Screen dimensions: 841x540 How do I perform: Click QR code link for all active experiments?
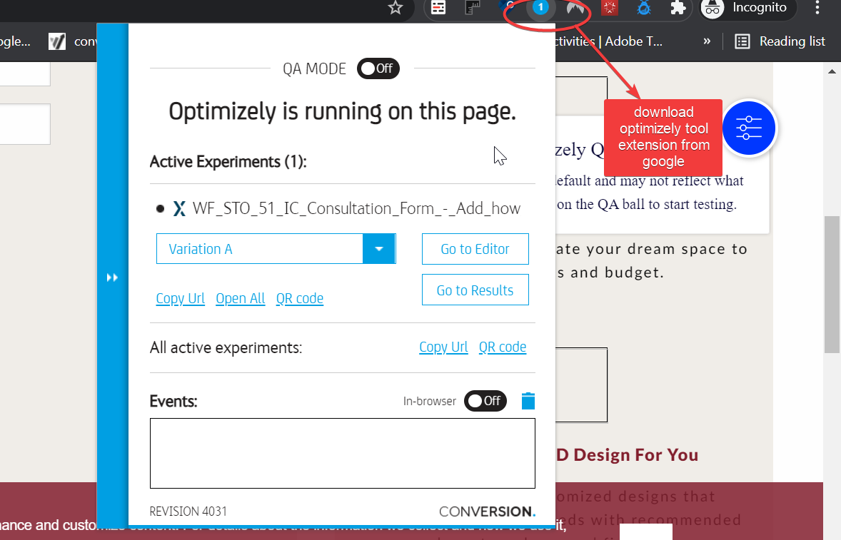(503, 347)
